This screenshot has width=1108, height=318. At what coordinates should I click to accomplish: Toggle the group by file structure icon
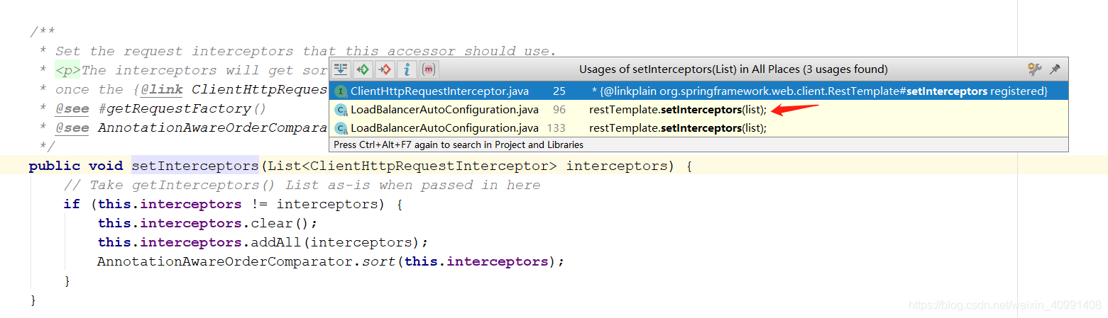coord(341,69)
